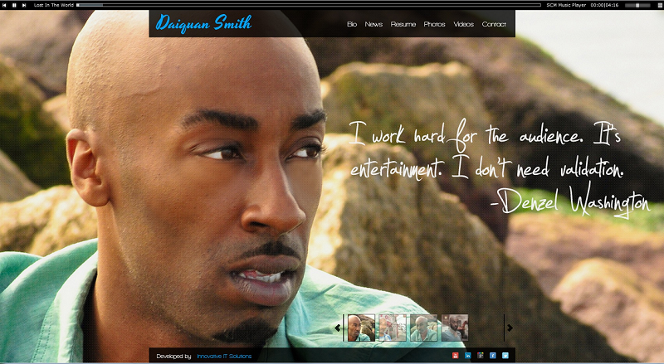Click previous arrow of thumbnail carousel

(x=338, y=328)
